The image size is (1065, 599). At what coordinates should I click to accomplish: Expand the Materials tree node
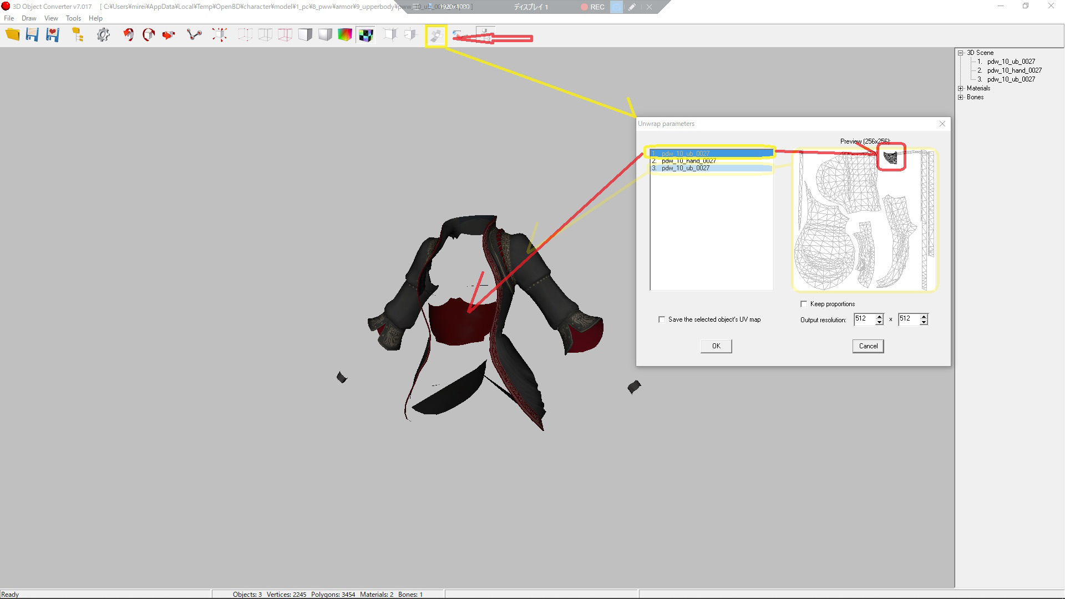click(x=961, y=88)
